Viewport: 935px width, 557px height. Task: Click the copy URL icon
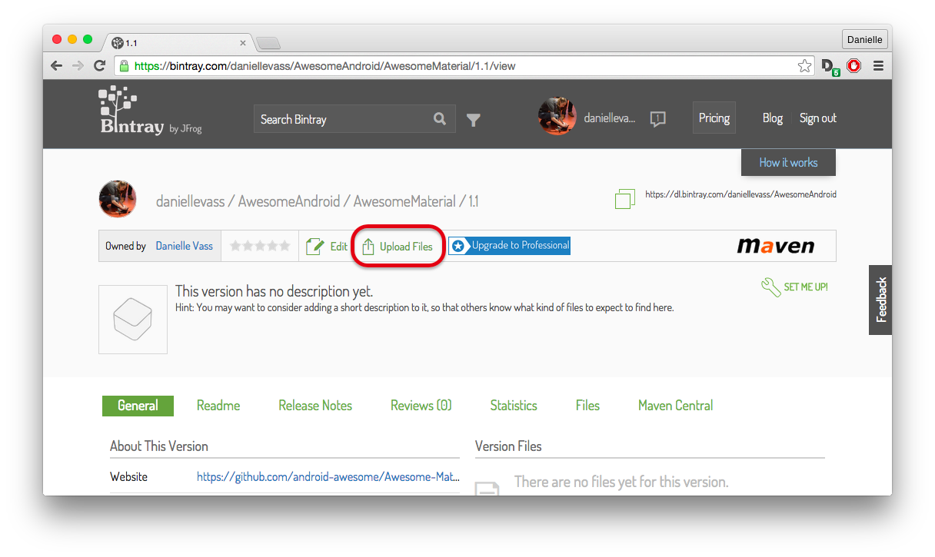(x=624, y=199)
